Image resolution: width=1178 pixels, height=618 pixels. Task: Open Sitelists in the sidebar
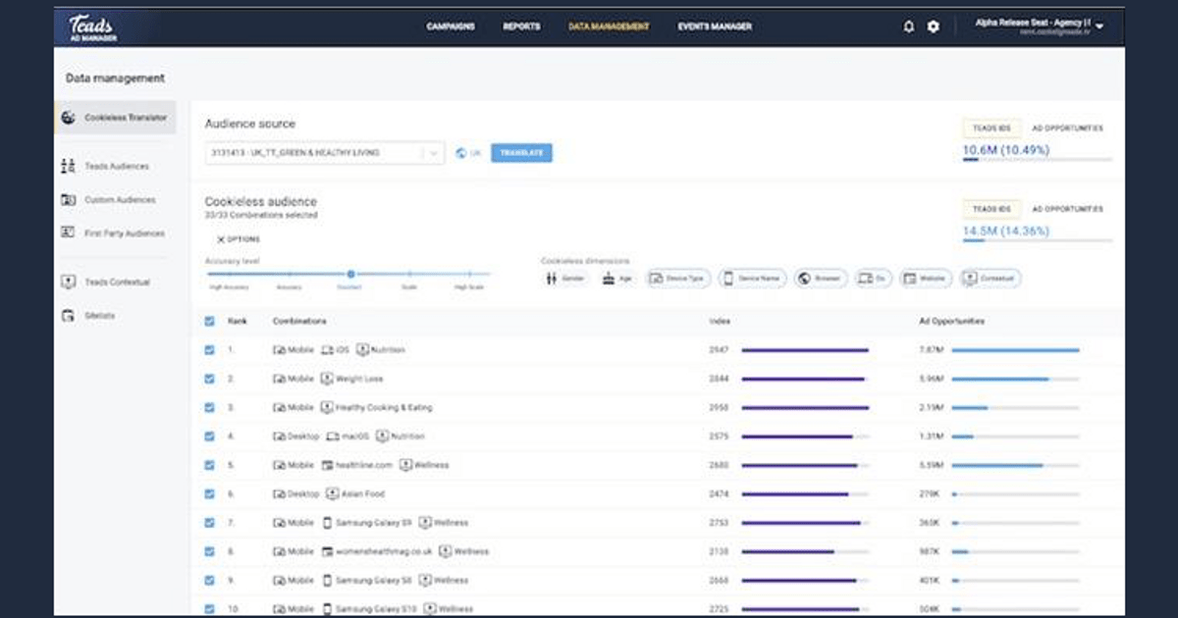point(98,316)
